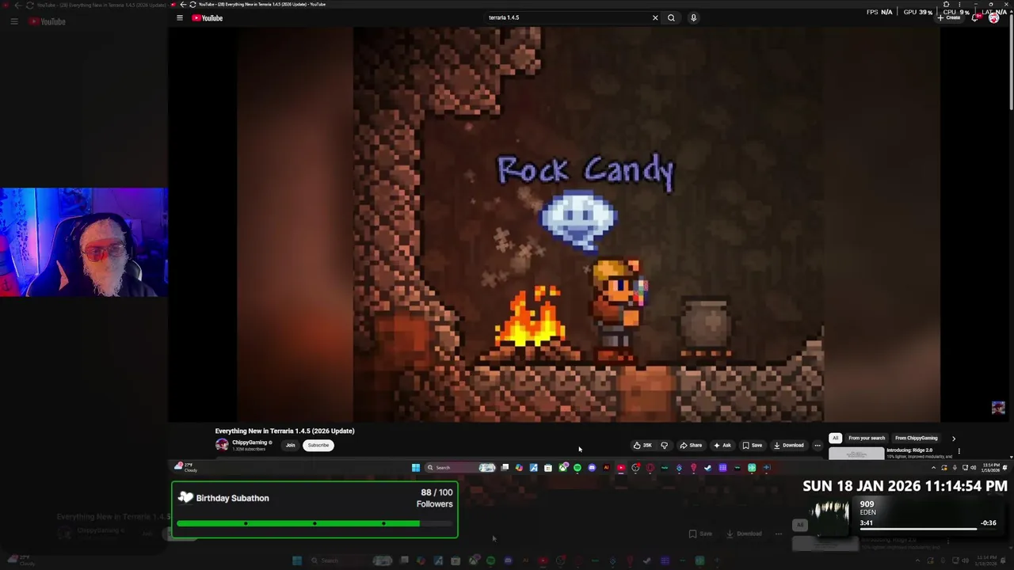
Task: Click the Join membership button
Action: coord(290,445)
